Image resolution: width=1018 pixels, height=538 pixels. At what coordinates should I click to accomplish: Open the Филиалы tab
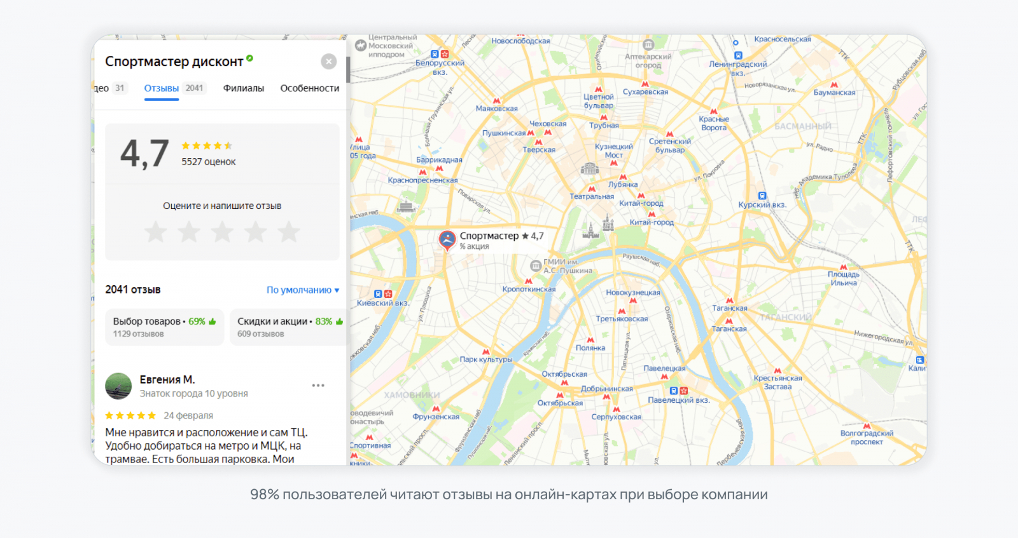244,88
